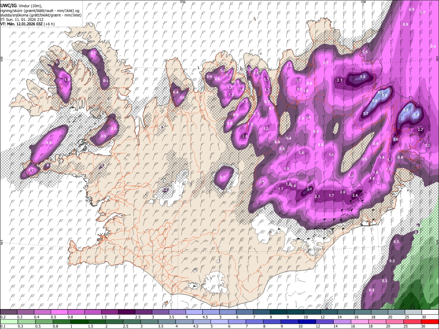Pick the pink 16 swatch in lower legend
This screenshot has width=439, height=329.
(359, 321)
